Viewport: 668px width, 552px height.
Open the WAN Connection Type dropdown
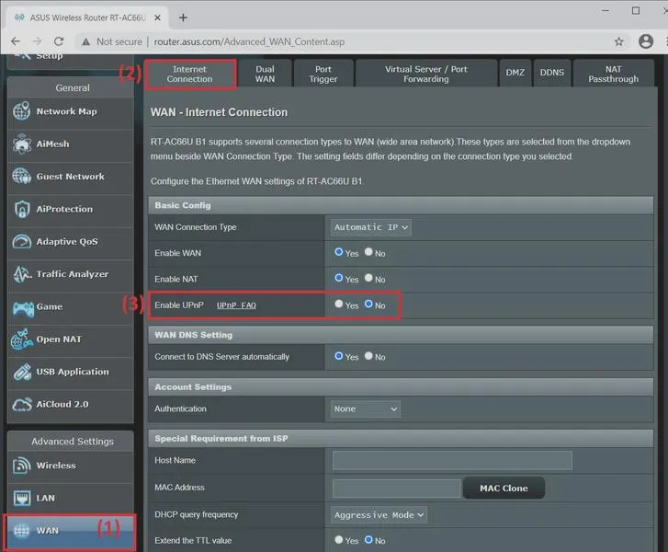point(371,227)
